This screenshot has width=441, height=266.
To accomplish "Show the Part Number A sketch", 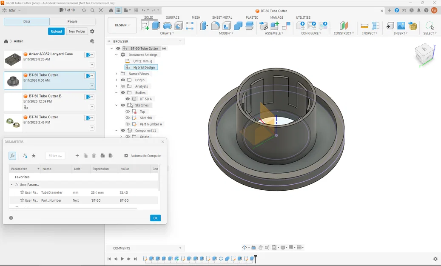I will tap(128, 124).
